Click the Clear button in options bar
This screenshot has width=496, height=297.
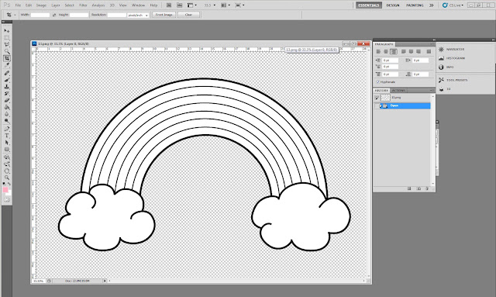pos(188,15)
